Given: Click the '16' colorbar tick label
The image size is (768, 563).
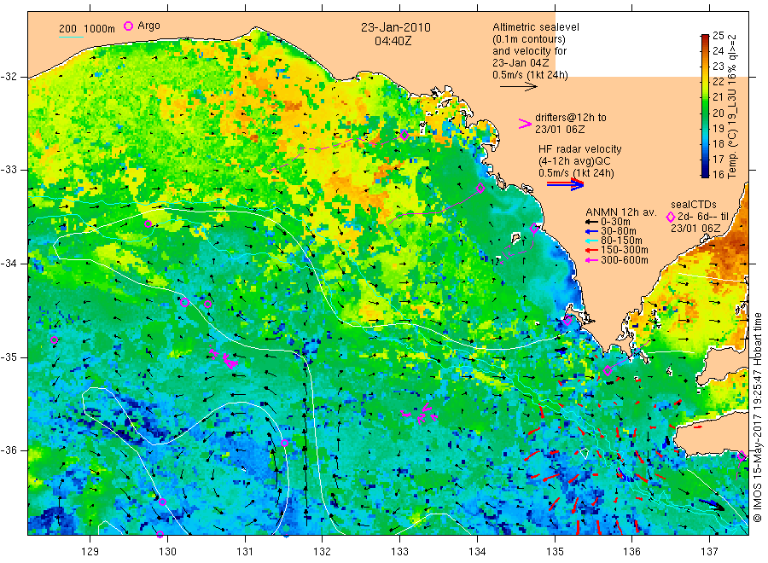Looking at the screenshot, I should coord(718,174).
